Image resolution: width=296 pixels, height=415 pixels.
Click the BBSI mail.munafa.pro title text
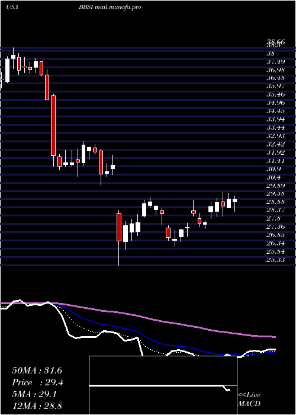pos(110,7)
